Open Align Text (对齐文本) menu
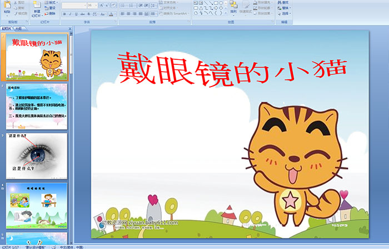Screen dimensions: 389x249 pos(168,8)
